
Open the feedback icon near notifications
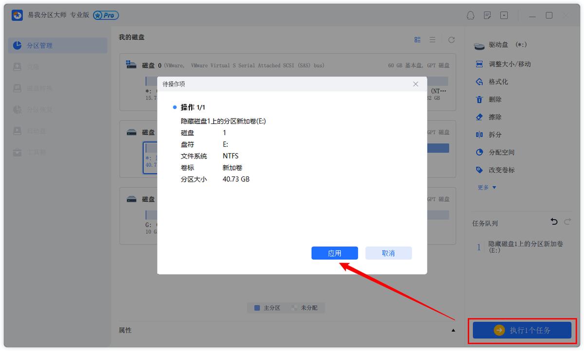tap(487, 15)
